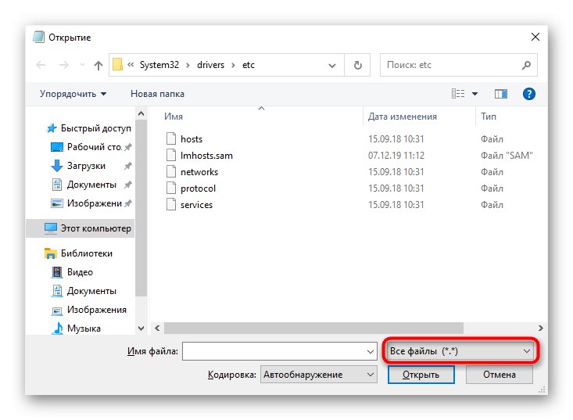
Task: Click the pin icon next to Загрузки
Action: (127, 166)
